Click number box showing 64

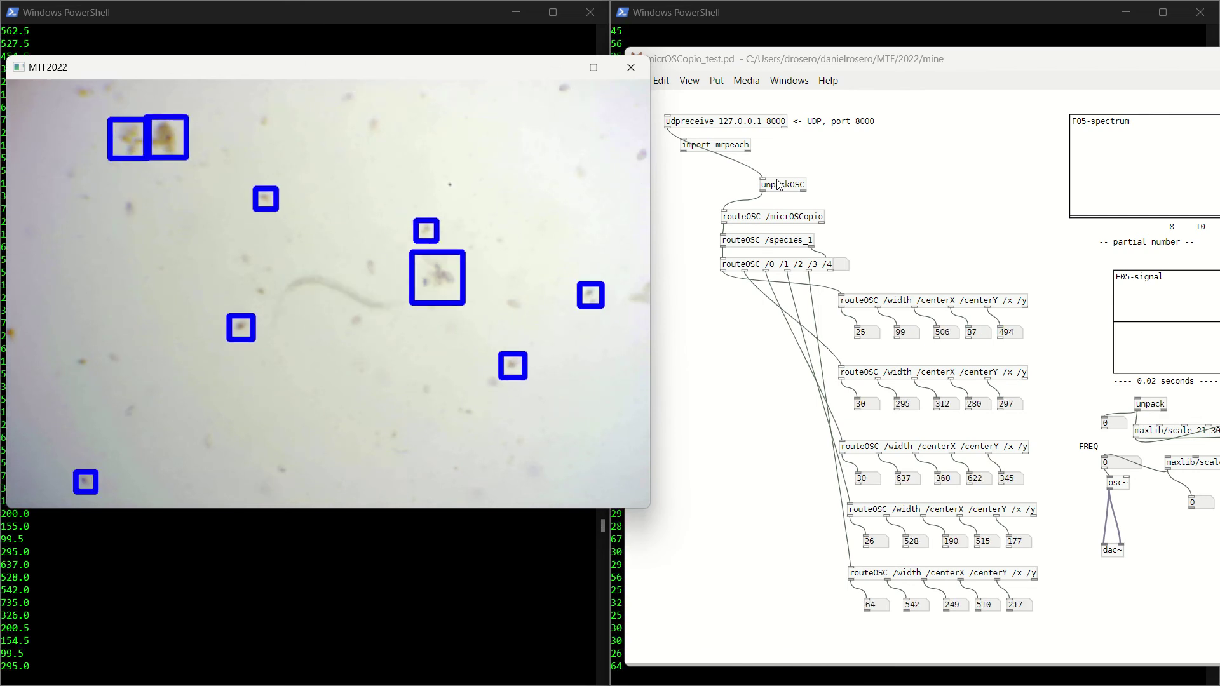tap(876, 605)
